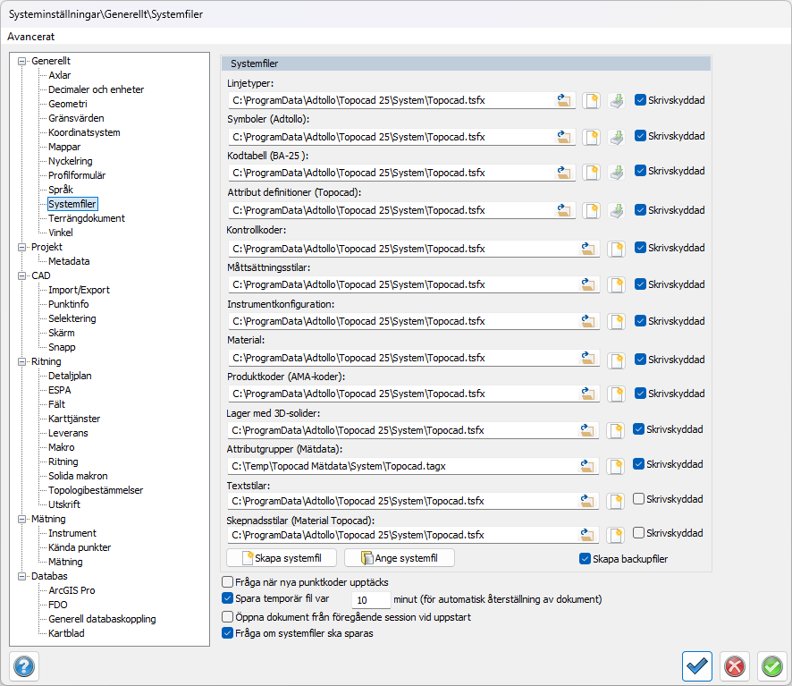Open the blue help question mark
The width and height of the screenshot is (792, 686).
pyautogui.click(x=23, y=666)
